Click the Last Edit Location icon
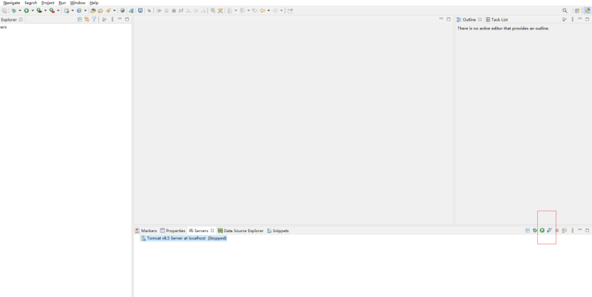This screenshot has width=592, height=297. [x=255, y=11]
